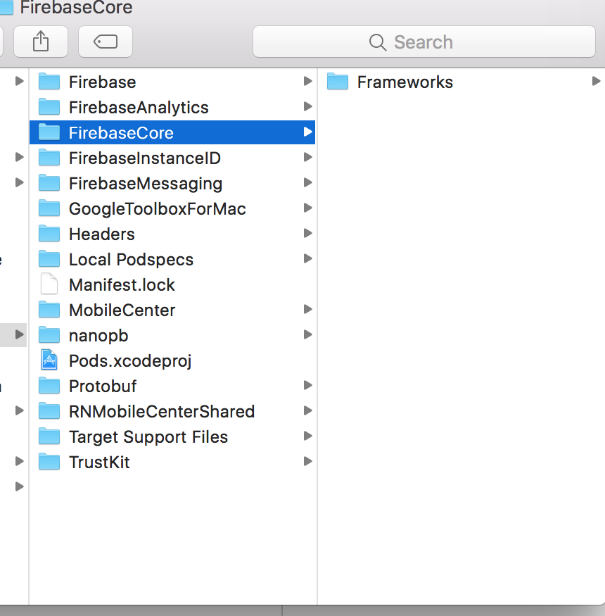Select the FirebaseAnalytics folder icon

click(49, 106)
